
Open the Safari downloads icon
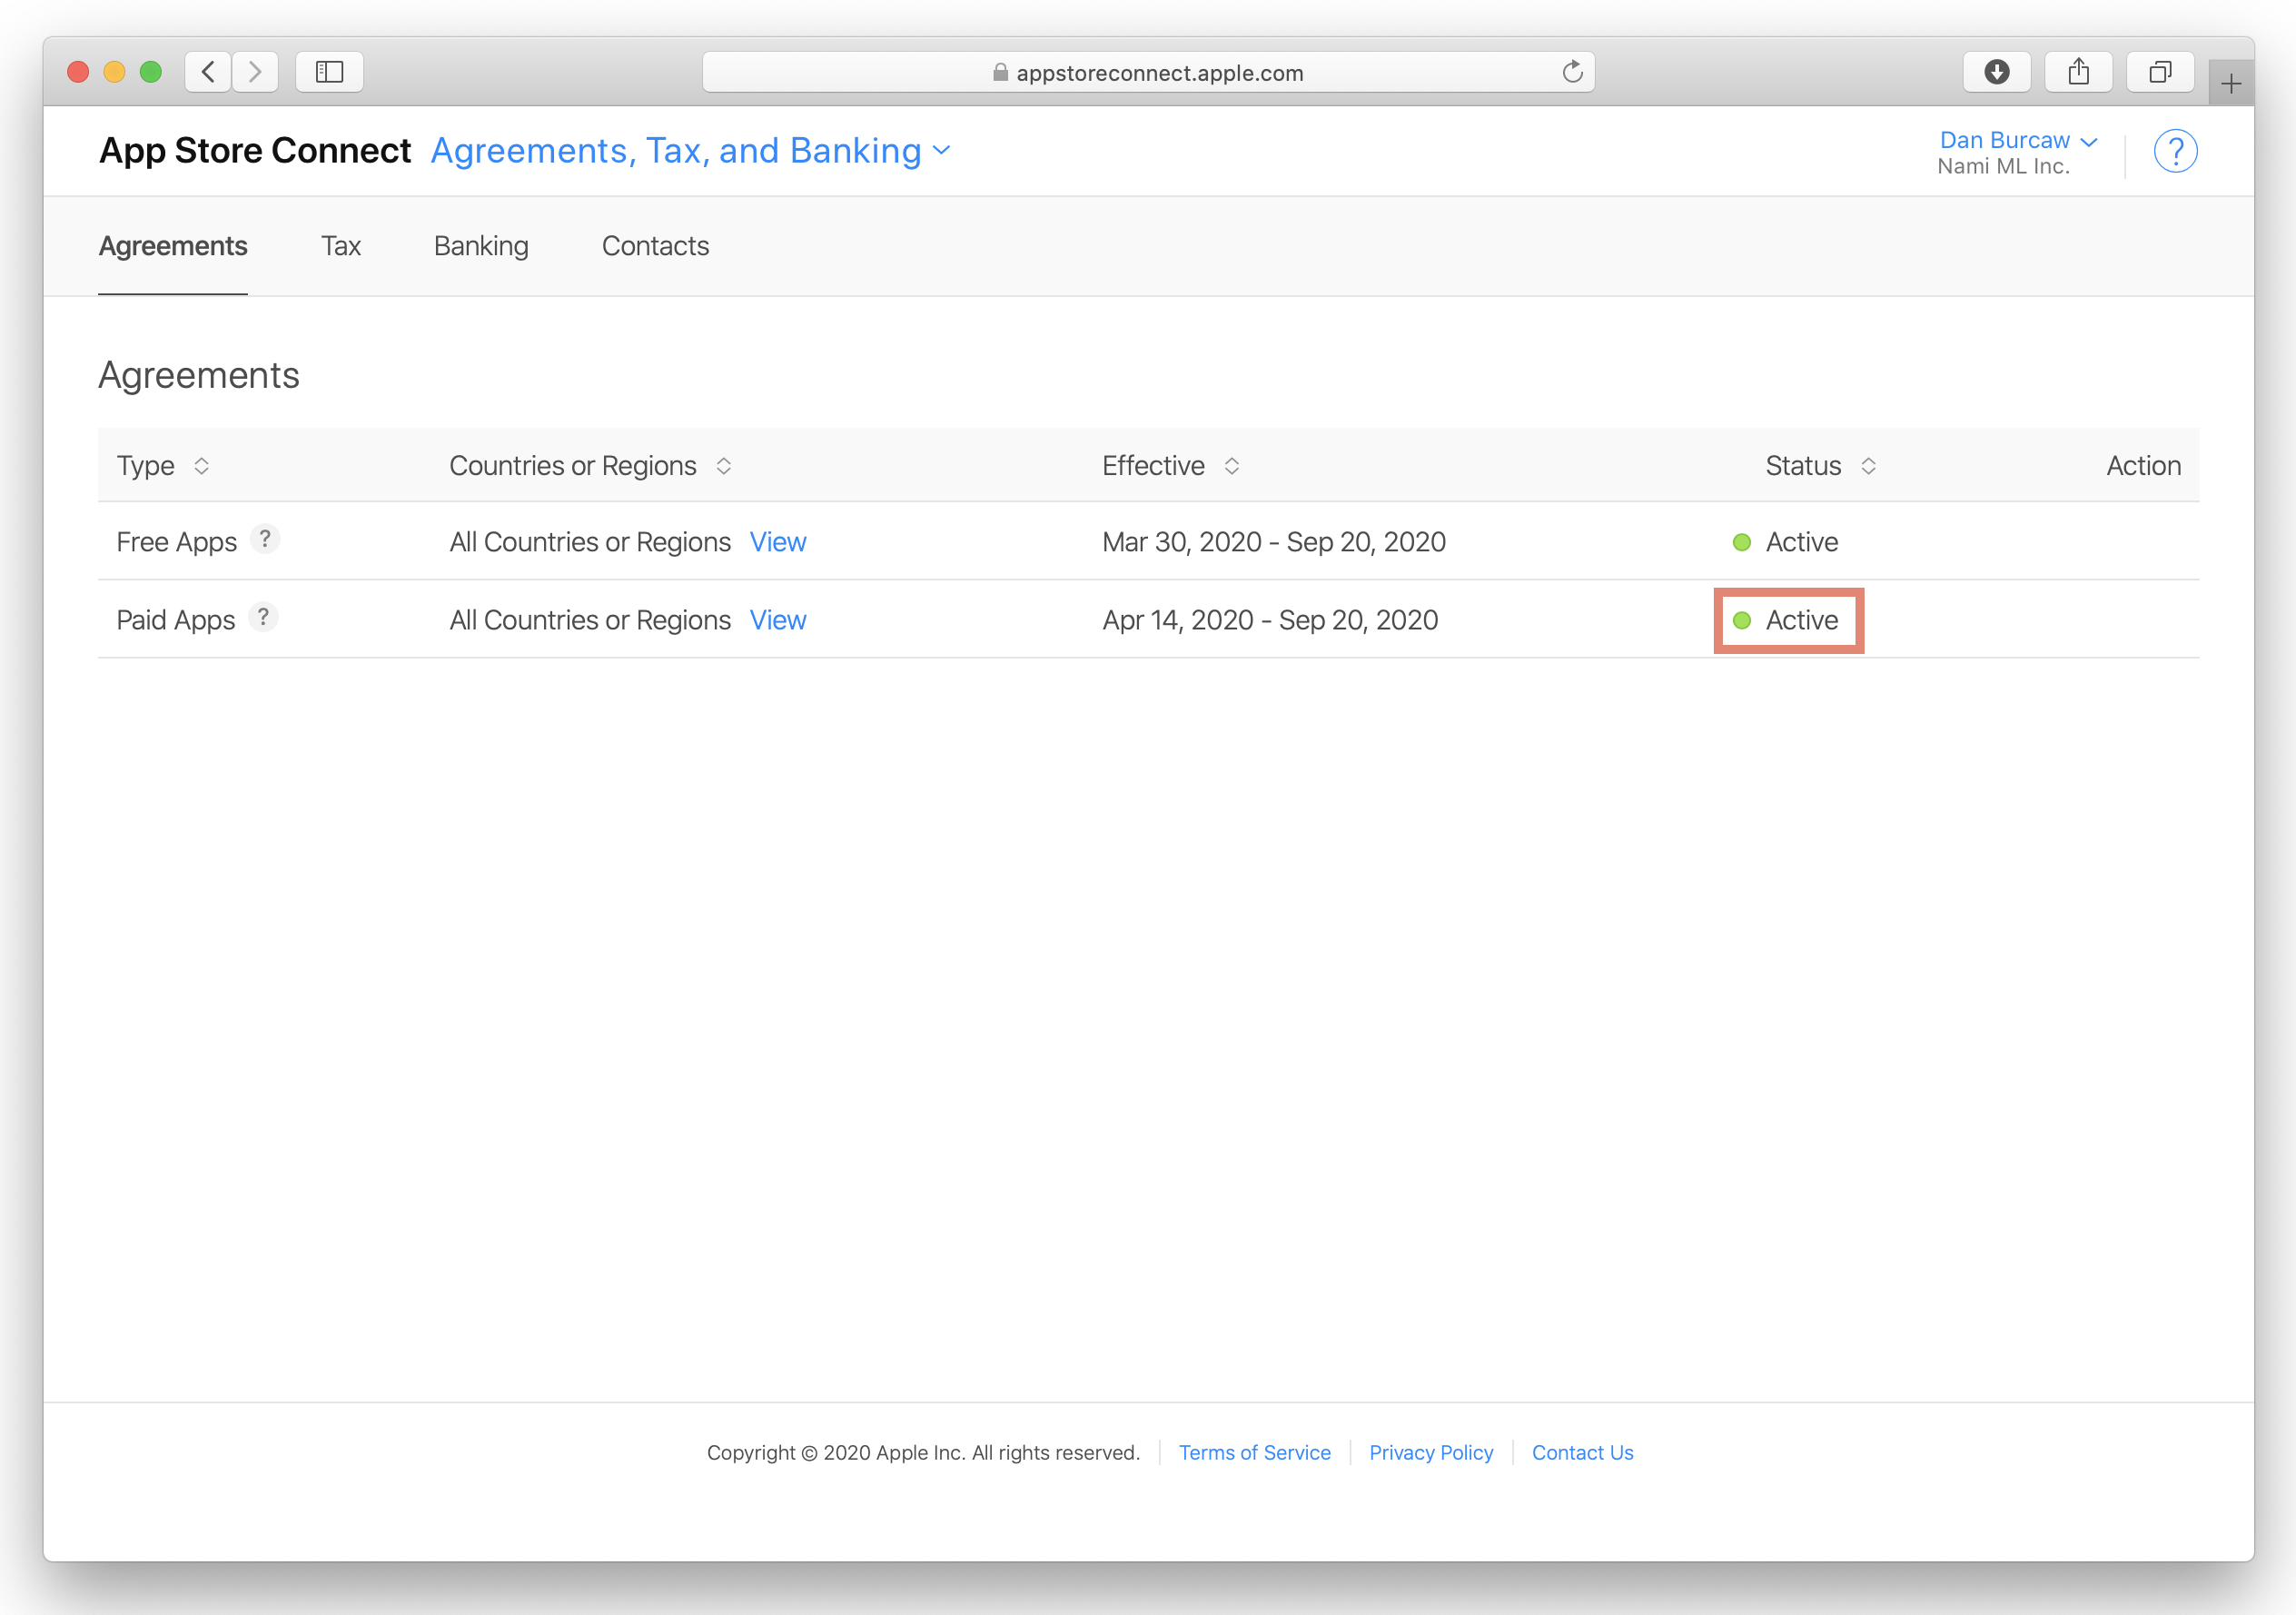1996,72
